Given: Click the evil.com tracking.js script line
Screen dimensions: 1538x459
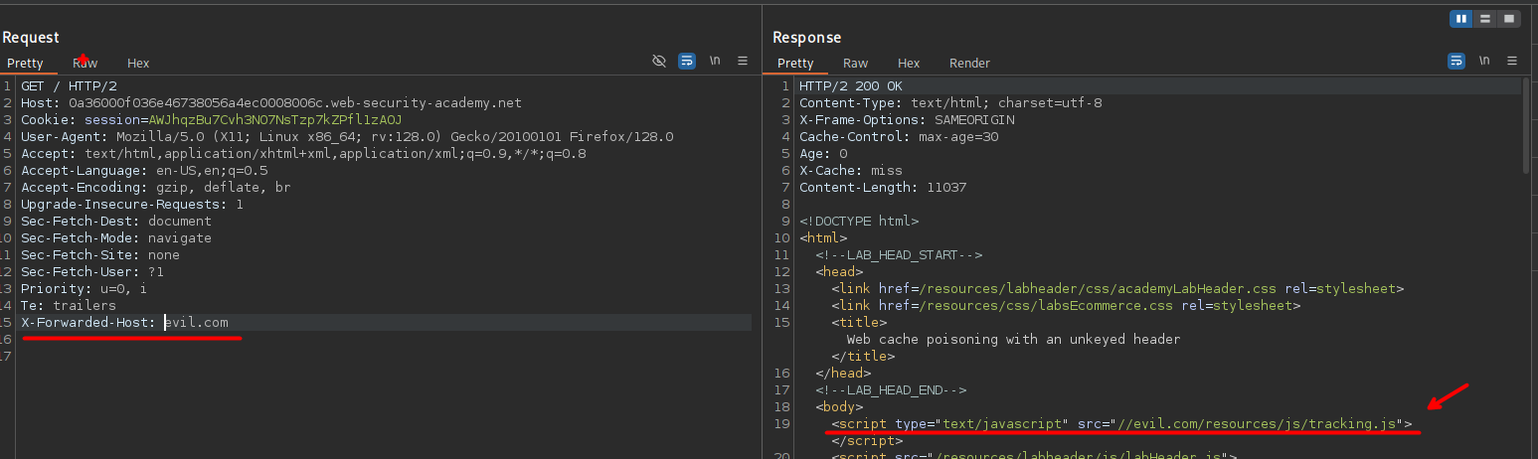Looking at the screenshot, I should 1121,424.
